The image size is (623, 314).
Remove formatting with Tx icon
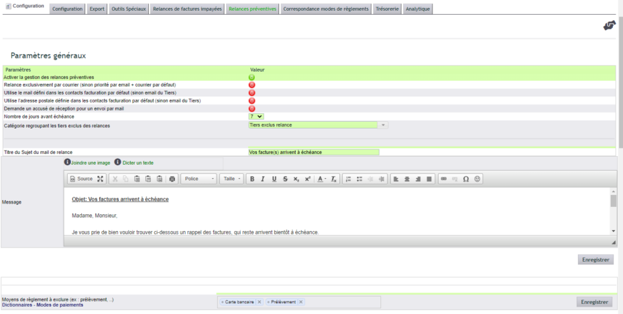(334, 179)
